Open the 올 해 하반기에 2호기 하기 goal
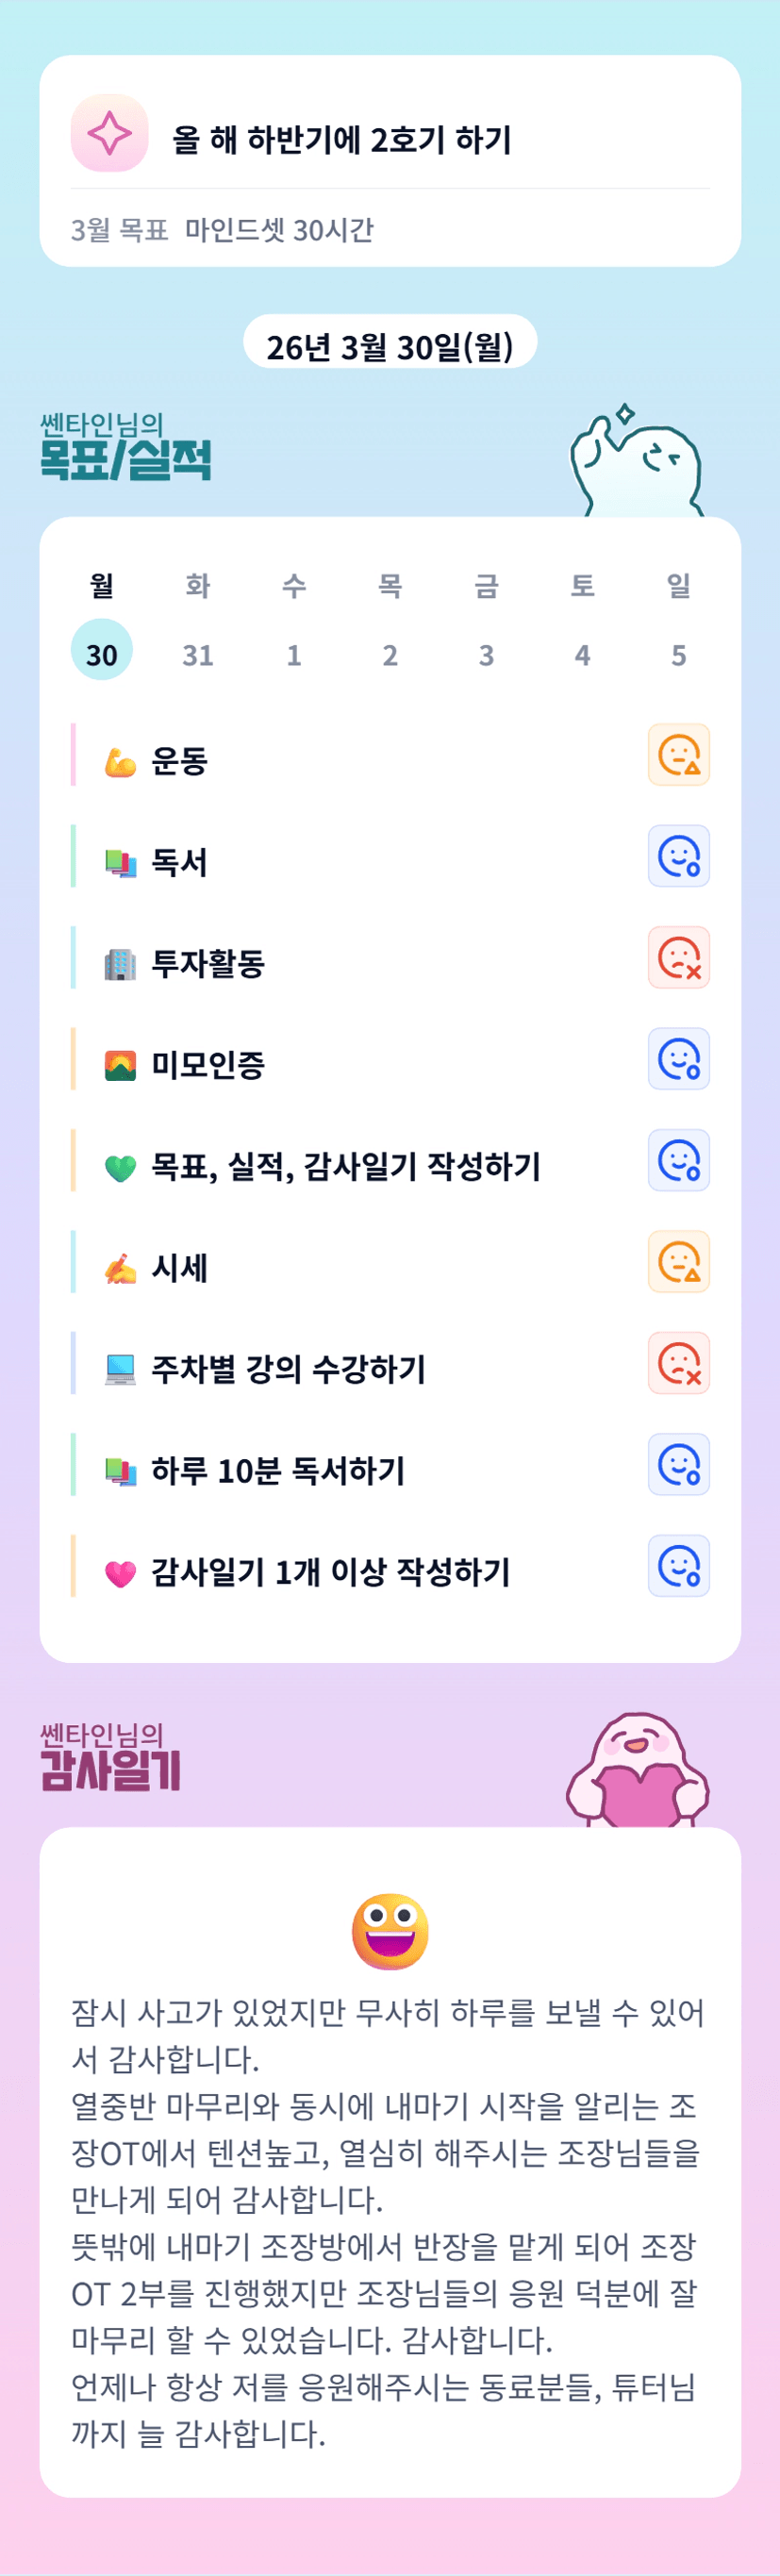The image size is (780, 2576). click(342, 140)
